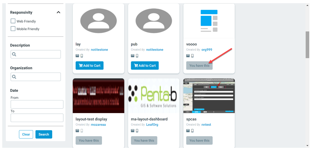Open the mozareaa creator link

[x=98, y=125]
